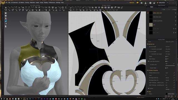Enable the Double Sided checkbox
The image size is (178, 100).
(166, 68)
